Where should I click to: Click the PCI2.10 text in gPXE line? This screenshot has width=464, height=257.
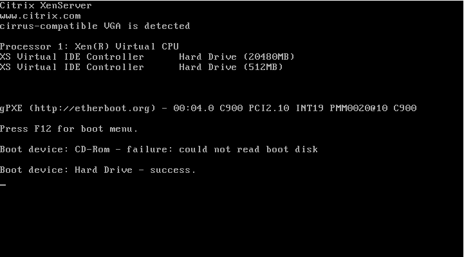[x=269, y=108]
